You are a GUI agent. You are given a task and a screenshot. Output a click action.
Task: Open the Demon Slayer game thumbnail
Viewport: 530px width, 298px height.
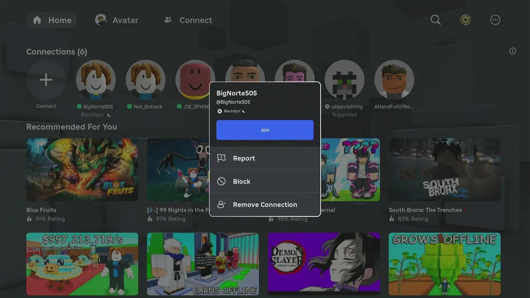coord(324,264)
